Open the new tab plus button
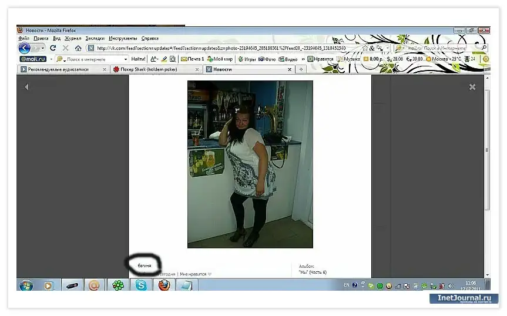Viewport: 507px width, 316px height. pos(301,69)
